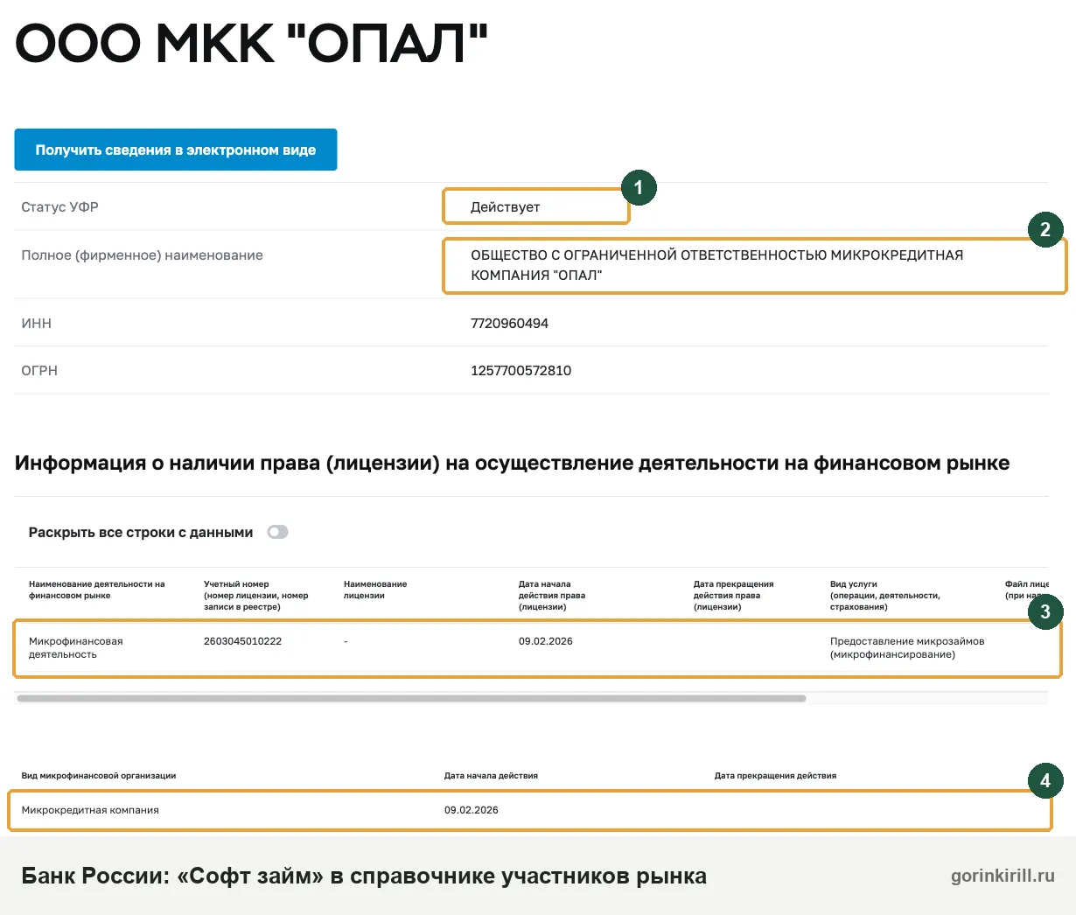
Task: Click license start date 09.02.2026 in license table
Action: 545,641
